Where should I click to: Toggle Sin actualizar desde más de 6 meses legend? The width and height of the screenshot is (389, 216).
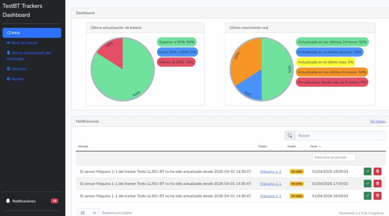click(x=332, y=82)
